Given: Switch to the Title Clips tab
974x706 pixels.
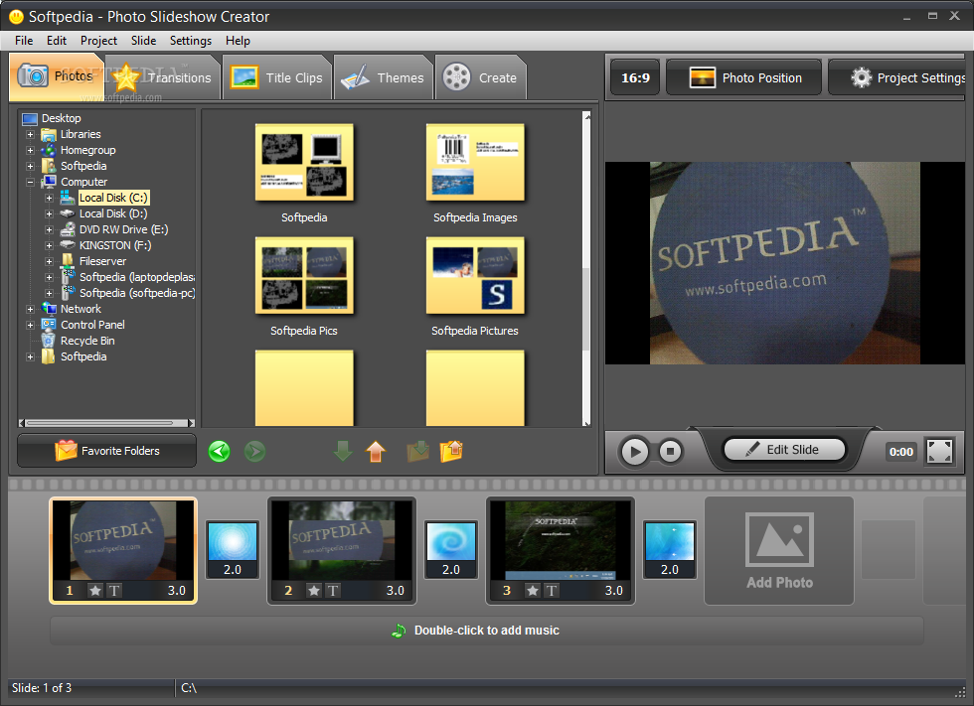Looking at the screenshot, I should coord(277,77).
